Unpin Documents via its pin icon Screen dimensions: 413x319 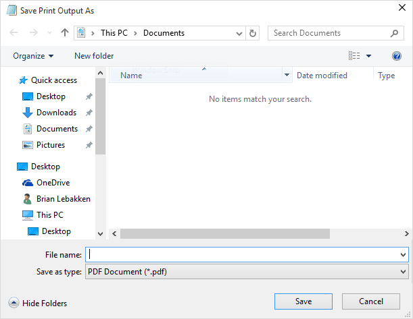[x=89, y=129]
